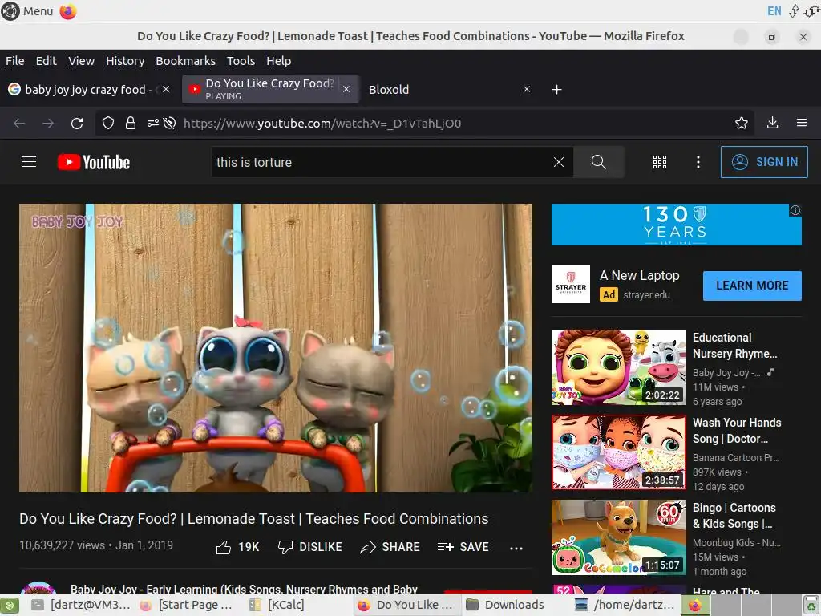Open Bingo Cartoons & Kids Songs thumbnail
The height and width of the screenshot is (616, 821).
pyautogui.click(x=618, y=537)
